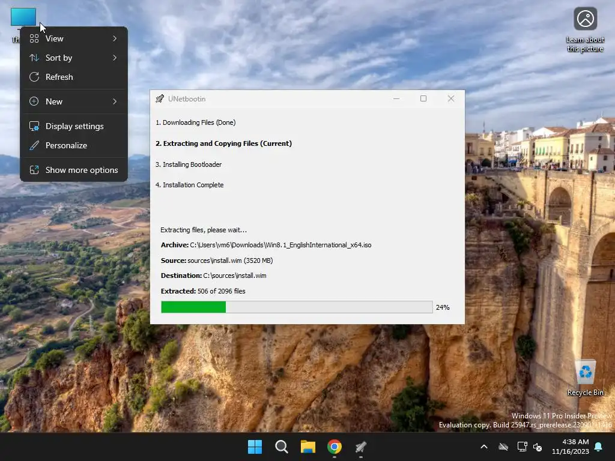Minimize the UNetbootin window

(x=396, y=98)
